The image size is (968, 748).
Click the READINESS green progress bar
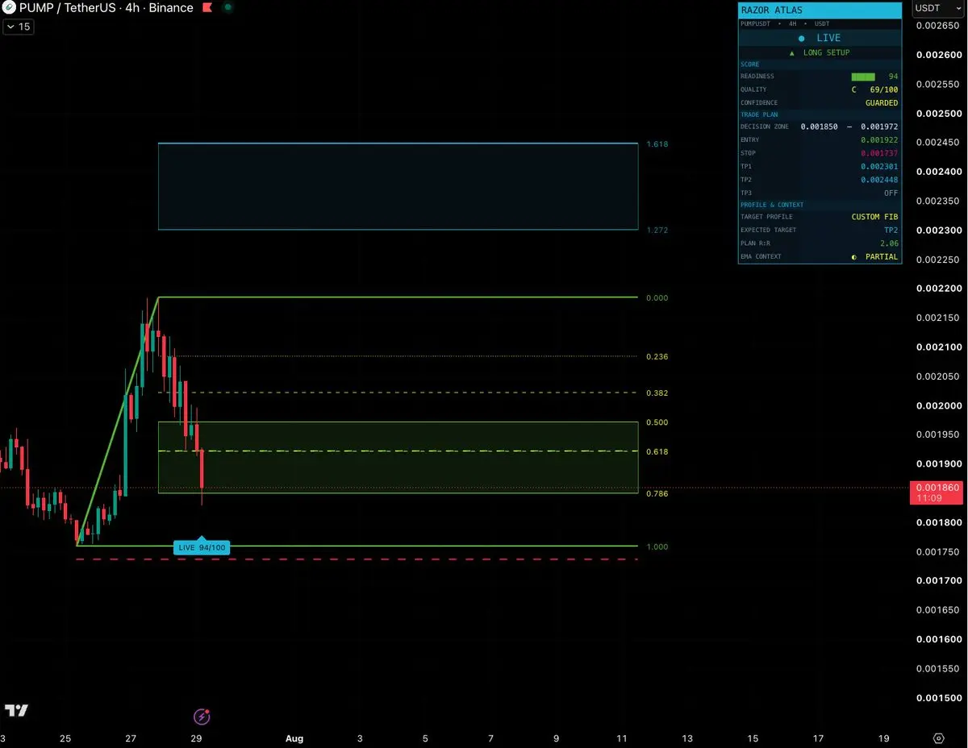coord(863,77)
